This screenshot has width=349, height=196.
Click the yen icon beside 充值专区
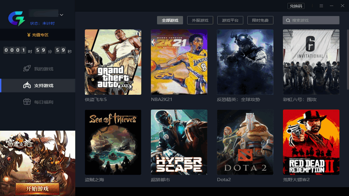tap(29, 35)
